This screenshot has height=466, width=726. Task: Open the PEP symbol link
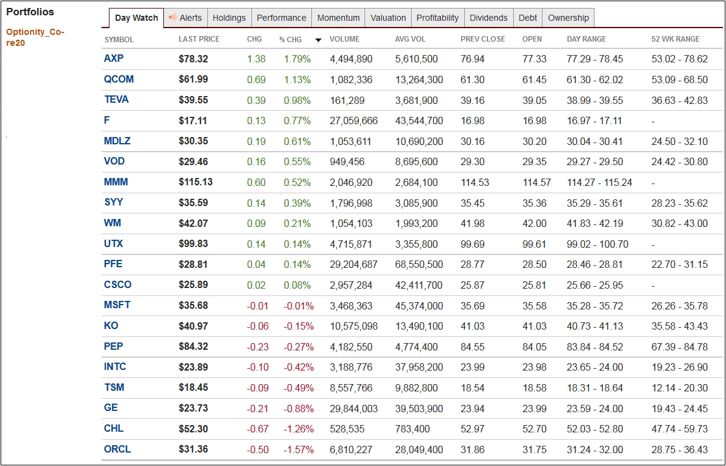pos(113,346)
